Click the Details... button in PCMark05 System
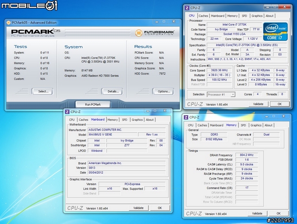Viewport: 297px width, 224px height. (112, 92)
